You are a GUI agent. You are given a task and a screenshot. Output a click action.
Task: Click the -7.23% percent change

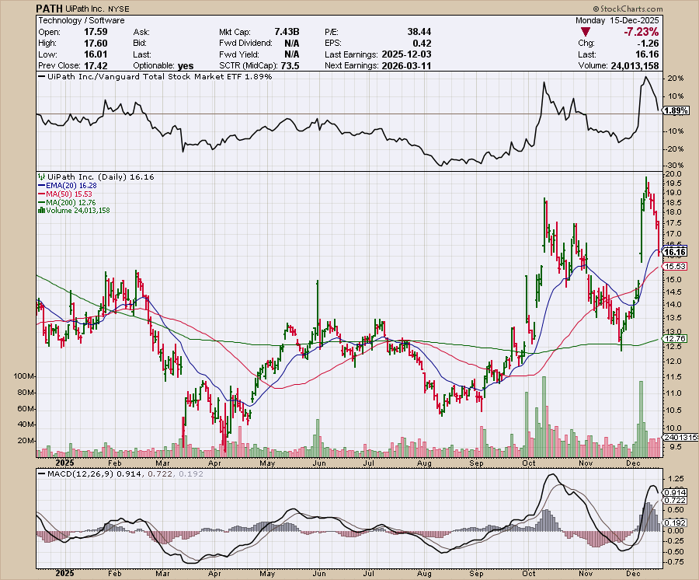click(x=641, y=32)
